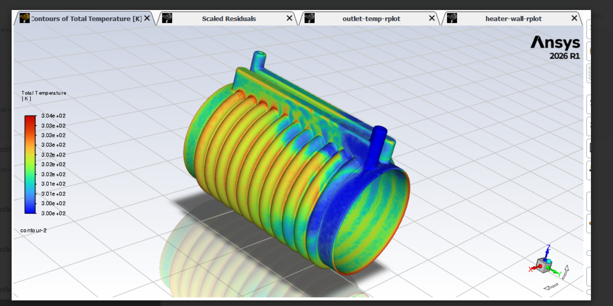613x306 pixels.
Task: Click the Ansys 2026 R1 logo
Action: 555,47
